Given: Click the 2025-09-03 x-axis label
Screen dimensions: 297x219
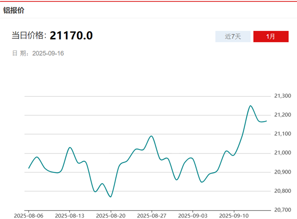Looking at the screenshot, I should [193, 216].
